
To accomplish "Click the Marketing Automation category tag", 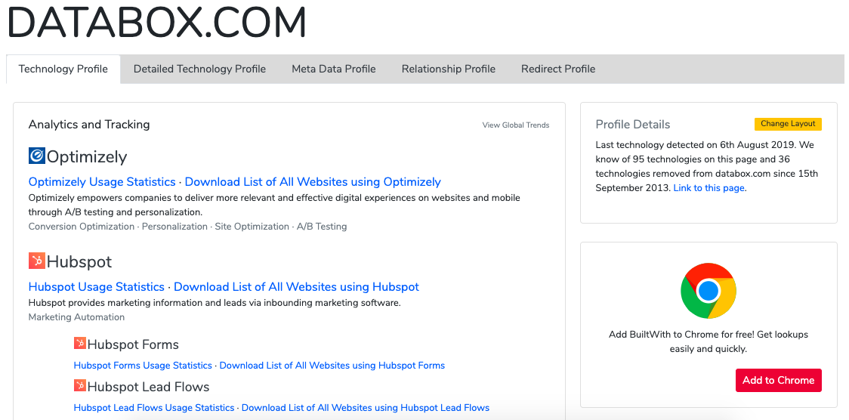I will [x=76, y=317].
